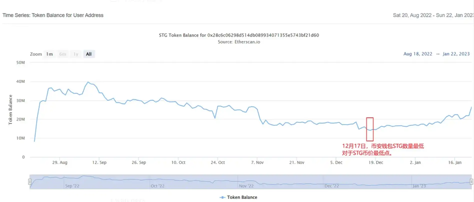The width and height of the screenshot is (474, 202).
Task: Select the All zoom range button
Action: pos(89,54)
